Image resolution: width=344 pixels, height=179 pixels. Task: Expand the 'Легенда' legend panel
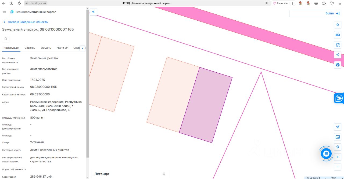(x=130, y=174)
